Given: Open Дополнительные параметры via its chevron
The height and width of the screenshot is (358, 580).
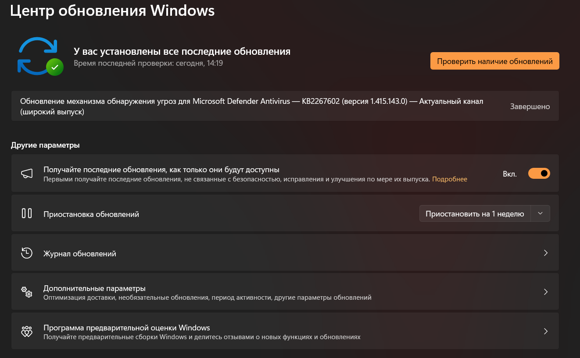Looking at the screenshot, I should point(546,292).
